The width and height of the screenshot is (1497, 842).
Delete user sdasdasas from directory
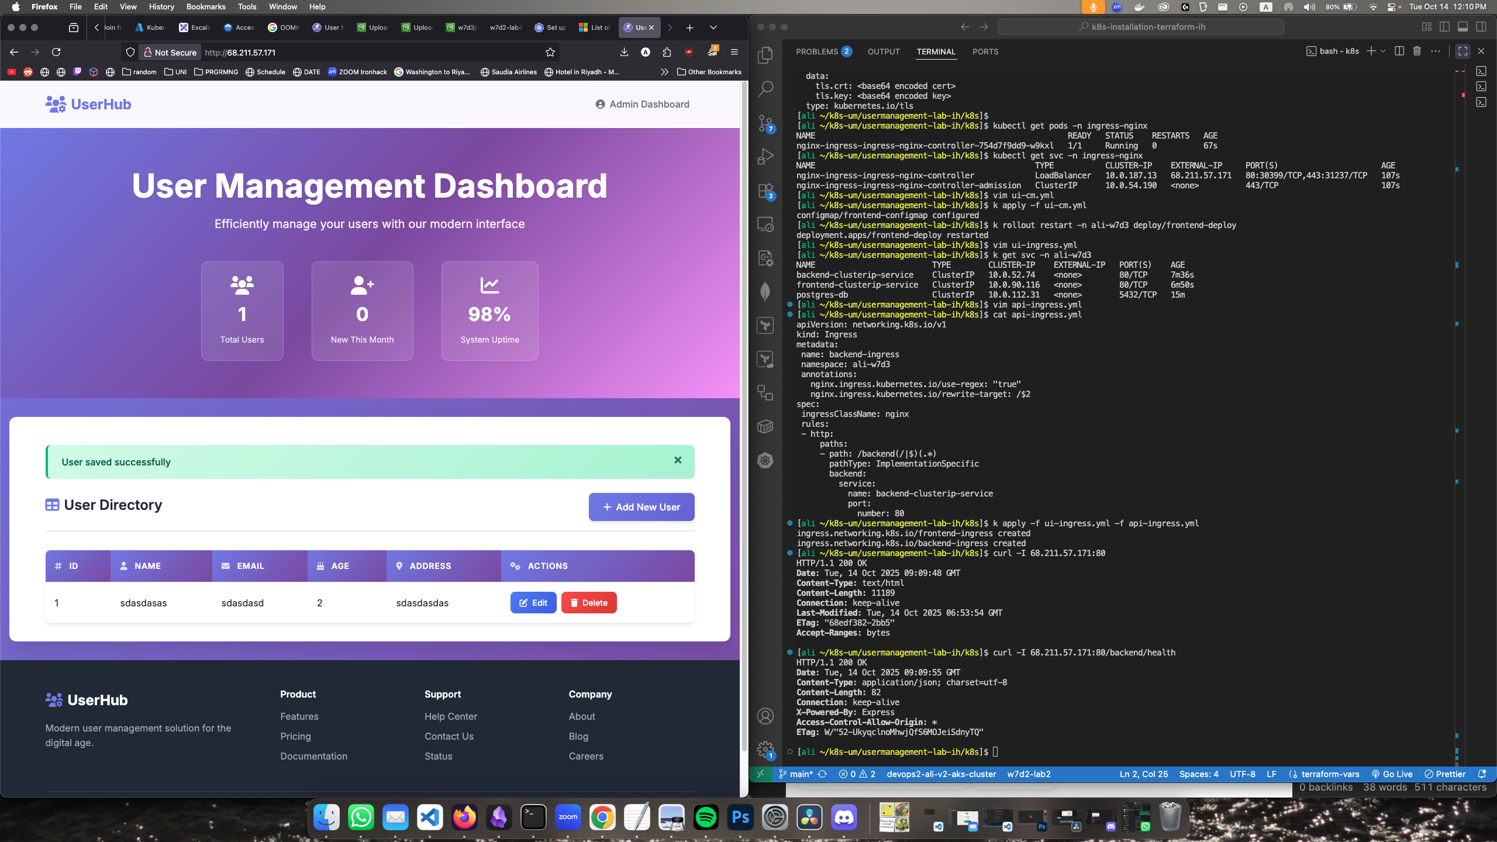click(588, 603)
